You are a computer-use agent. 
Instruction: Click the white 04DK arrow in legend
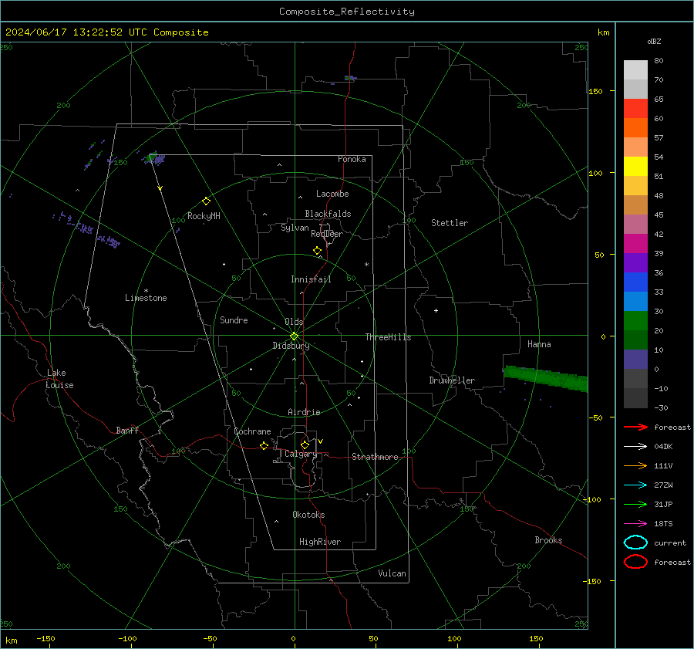pos(635,446)
